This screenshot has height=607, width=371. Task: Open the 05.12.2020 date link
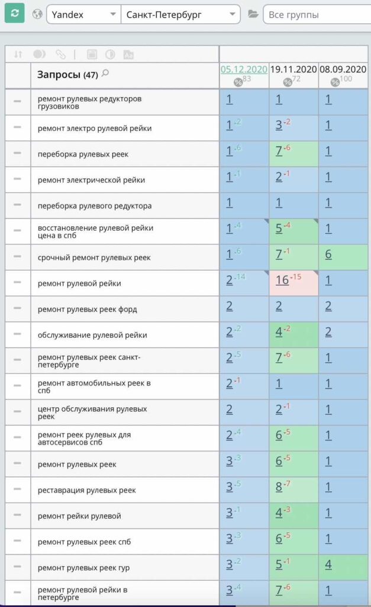click(244, 69)
